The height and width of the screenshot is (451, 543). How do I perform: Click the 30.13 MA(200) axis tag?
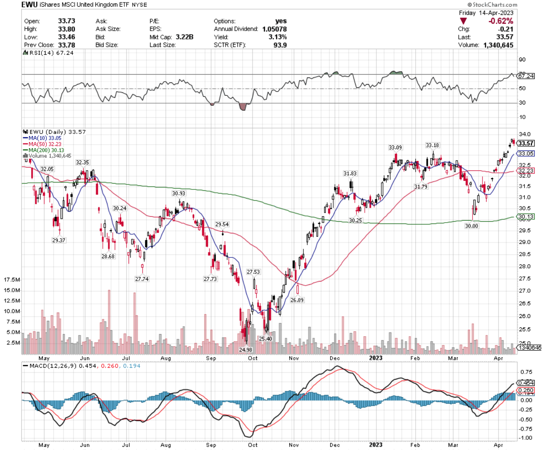coord(526,216)
